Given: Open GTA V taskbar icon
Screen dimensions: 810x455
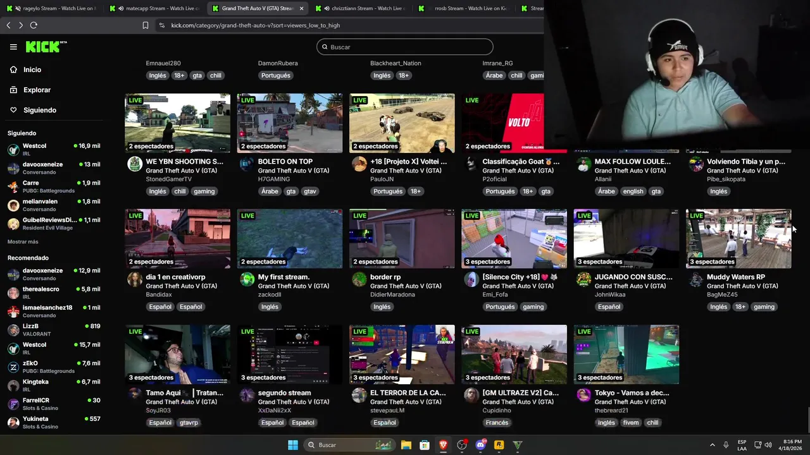Looking at the screenshot, I should click(517, 445).
